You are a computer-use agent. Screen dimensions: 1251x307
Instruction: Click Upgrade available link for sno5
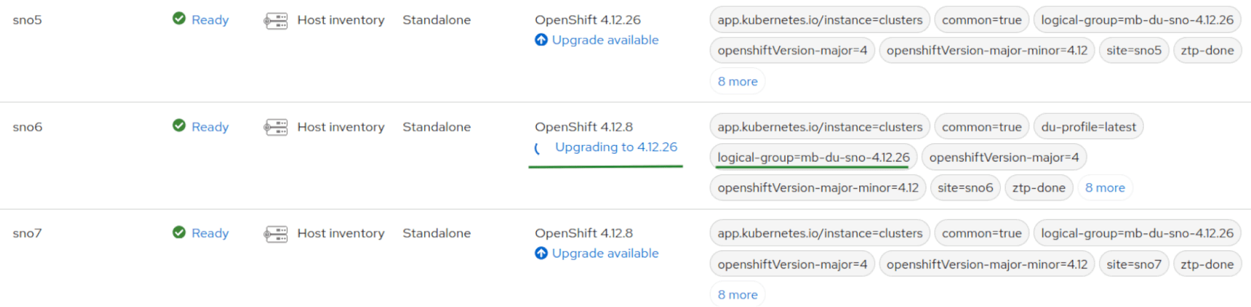[605, 40]
